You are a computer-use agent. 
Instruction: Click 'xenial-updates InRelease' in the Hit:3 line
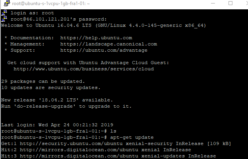179,156
